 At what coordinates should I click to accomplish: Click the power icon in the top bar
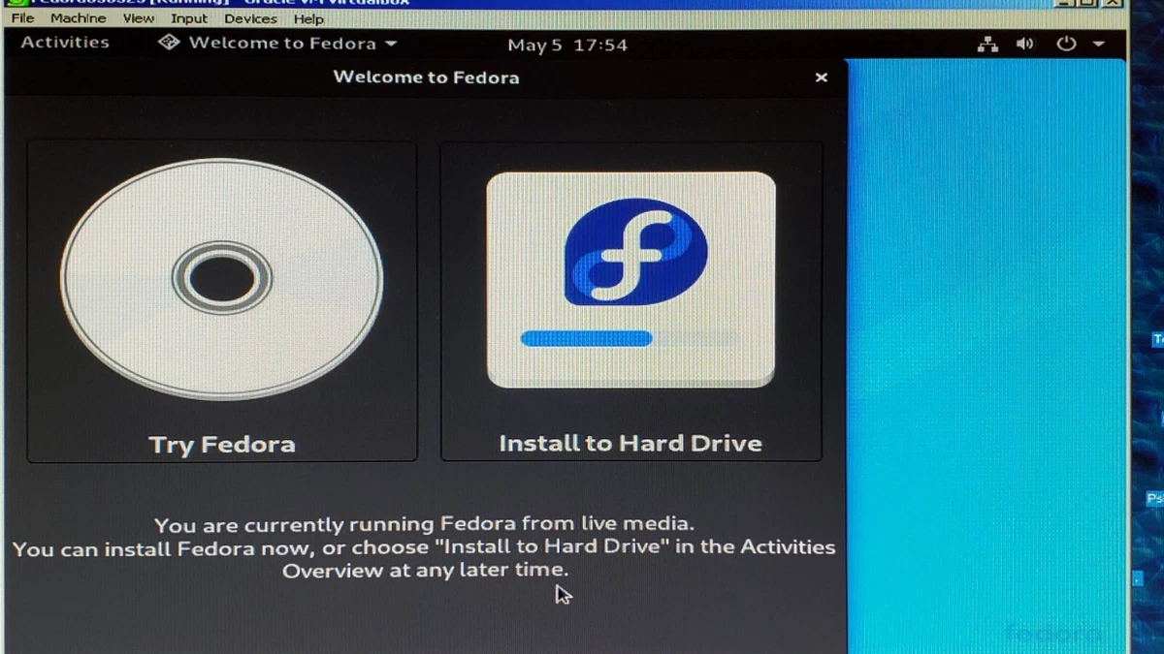pyautogui.click(x=1065, y=43)
